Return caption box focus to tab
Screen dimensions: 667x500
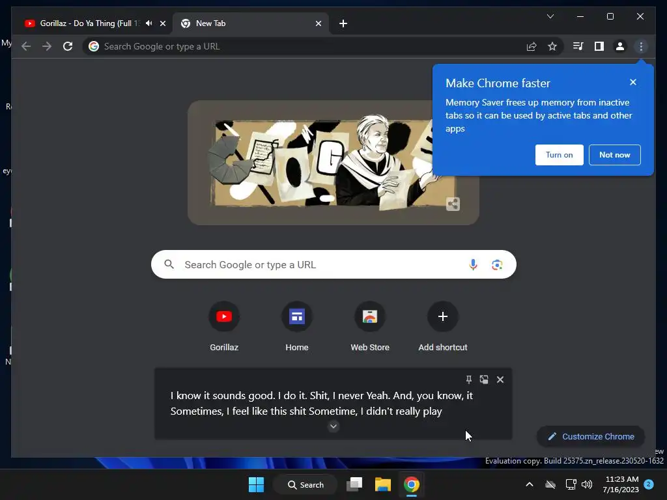pyautogui.click(x=484, y=380)
